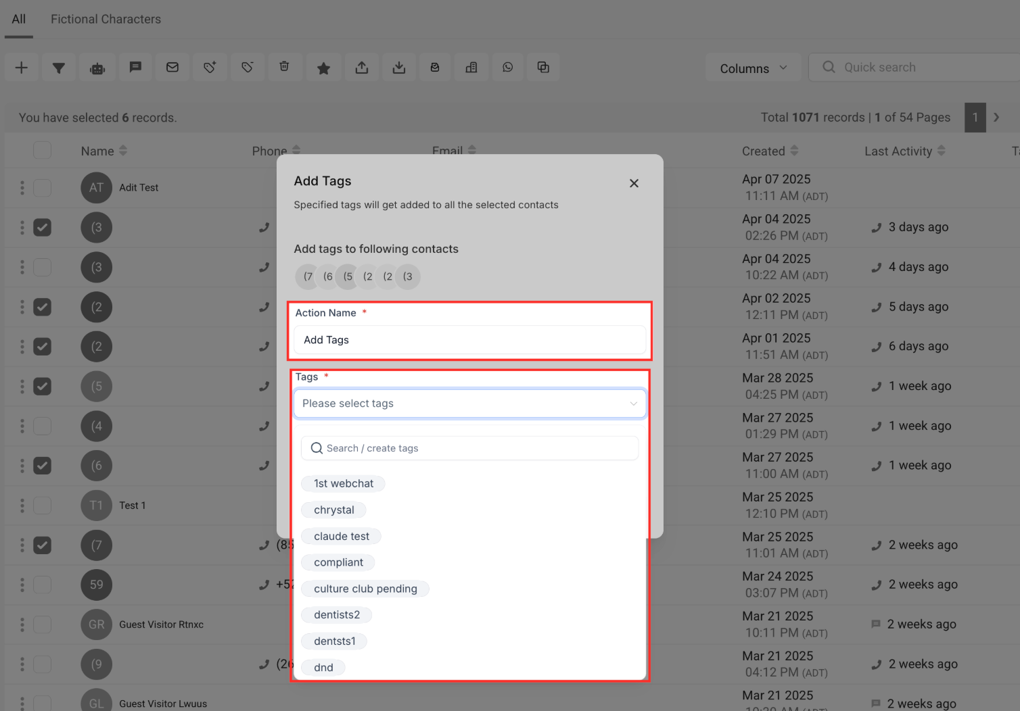The width and height of the screenshot is (1020, 711).
Task: Close the Add Tags dialog
Action: (634, 183)
